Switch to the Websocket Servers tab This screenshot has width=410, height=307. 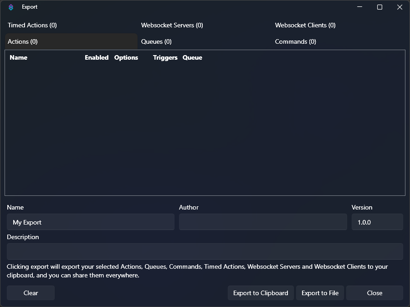click(x=172, y=25)
